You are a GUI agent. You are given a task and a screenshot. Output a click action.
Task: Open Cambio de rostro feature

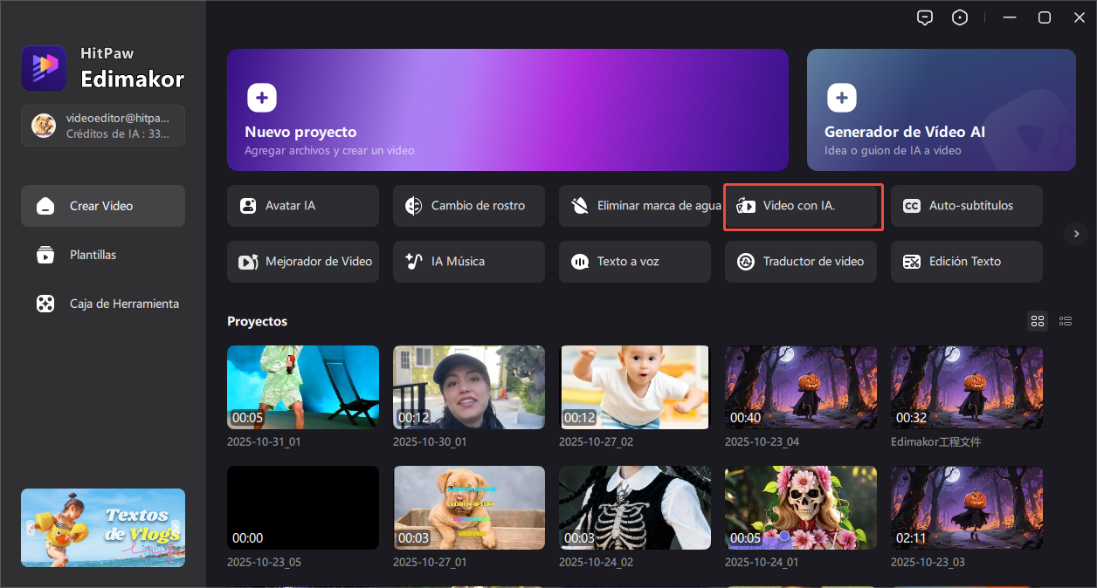pyautogui.click(x=468, y=205)
